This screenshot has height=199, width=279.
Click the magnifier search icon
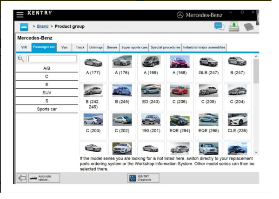(x=21, y=59)
